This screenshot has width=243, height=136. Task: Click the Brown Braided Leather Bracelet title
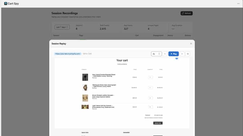pyautogui.click(x=103, y=96)
